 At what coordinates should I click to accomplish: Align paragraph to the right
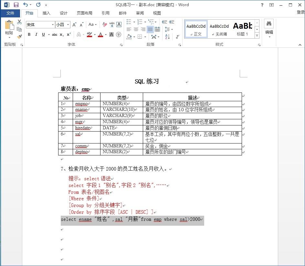(143, 29)
